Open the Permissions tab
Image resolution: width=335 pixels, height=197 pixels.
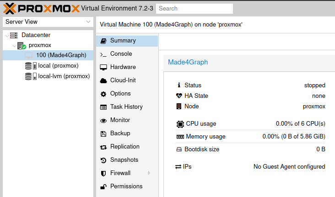126,186
